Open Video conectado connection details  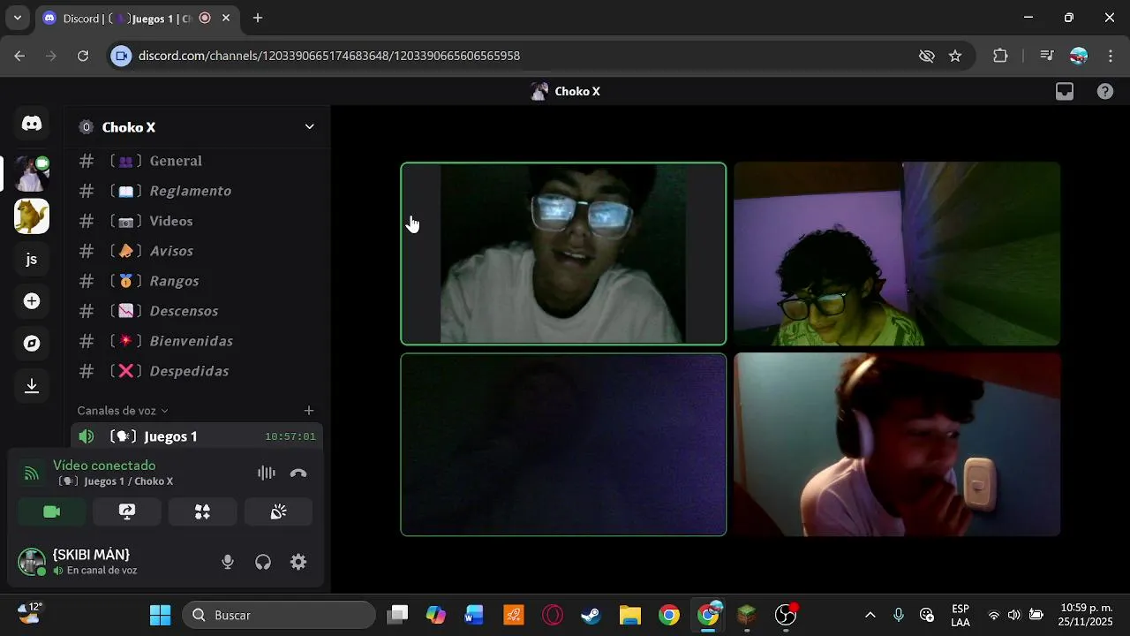click(104, 466)
